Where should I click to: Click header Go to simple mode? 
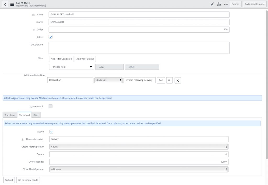pos(254,4)
